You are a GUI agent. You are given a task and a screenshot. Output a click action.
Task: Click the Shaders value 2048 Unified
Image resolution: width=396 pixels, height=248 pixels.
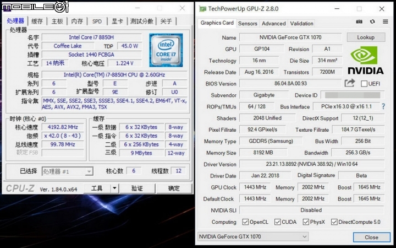(x=267, y=118)
